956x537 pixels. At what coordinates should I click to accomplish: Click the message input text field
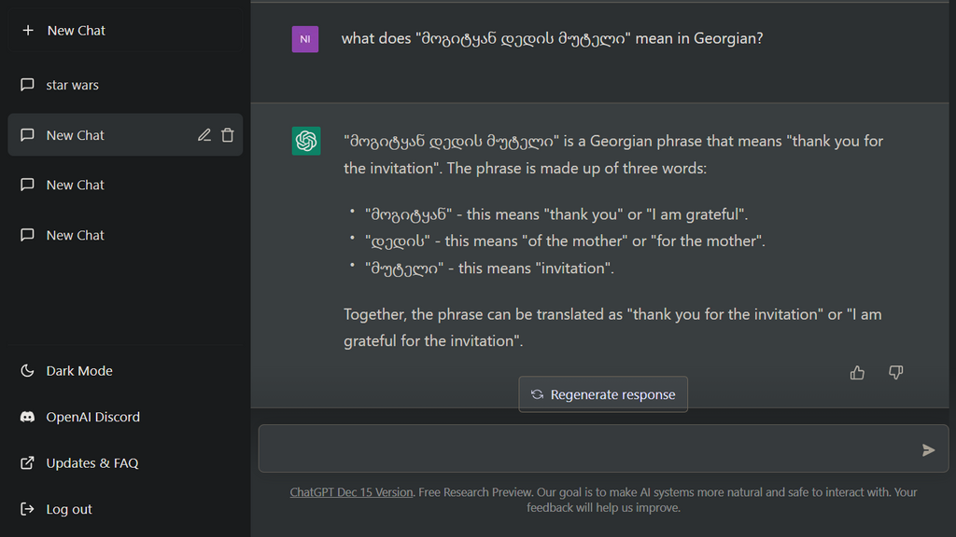588,449
